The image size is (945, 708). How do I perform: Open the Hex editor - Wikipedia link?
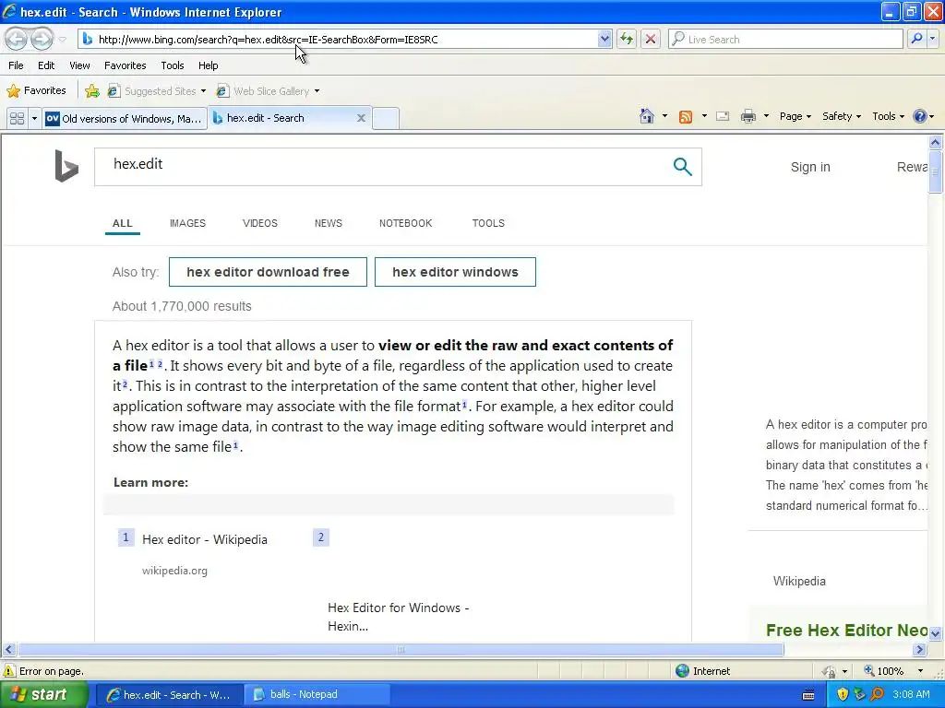click(204, 539)
